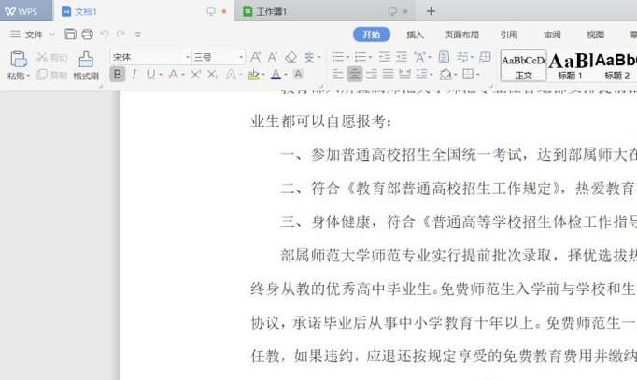Viewport: 637px width, 380px height.
Task: Click the paragraph starting 部属师范大学师范专业
Action: pyautogui.click(x=459, y=256)
